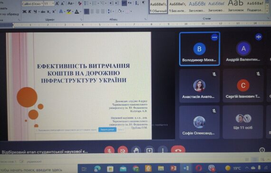Decrease paragraph indent

(x=111, y=3)
